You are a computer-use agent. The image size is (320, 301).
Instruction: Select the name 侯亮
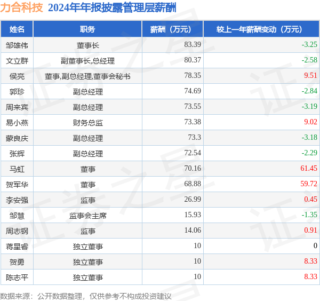[x=17, y=76]
